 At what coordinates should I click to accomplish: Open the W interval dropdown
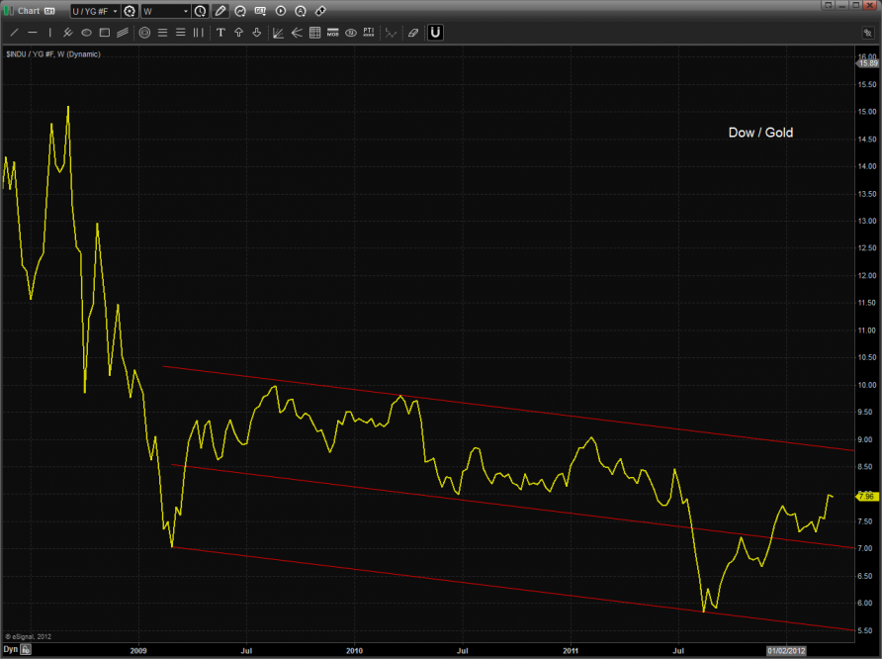(165, 11)
